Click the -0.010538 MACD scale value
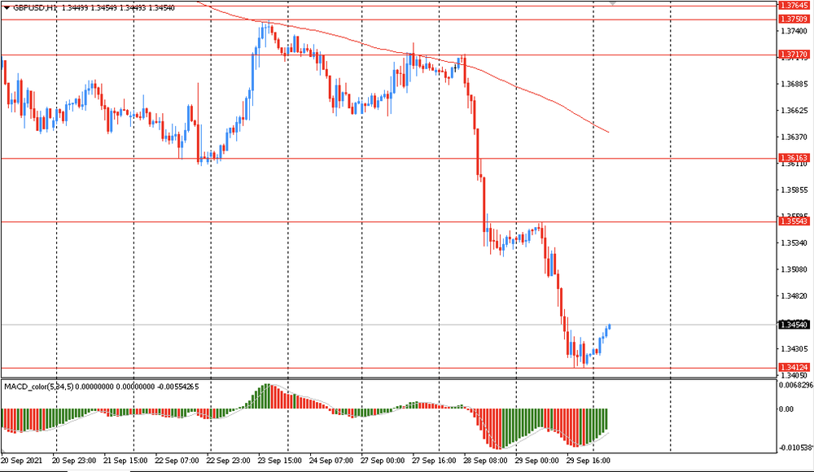Screen dimensions: 814x472 point(796,448)
